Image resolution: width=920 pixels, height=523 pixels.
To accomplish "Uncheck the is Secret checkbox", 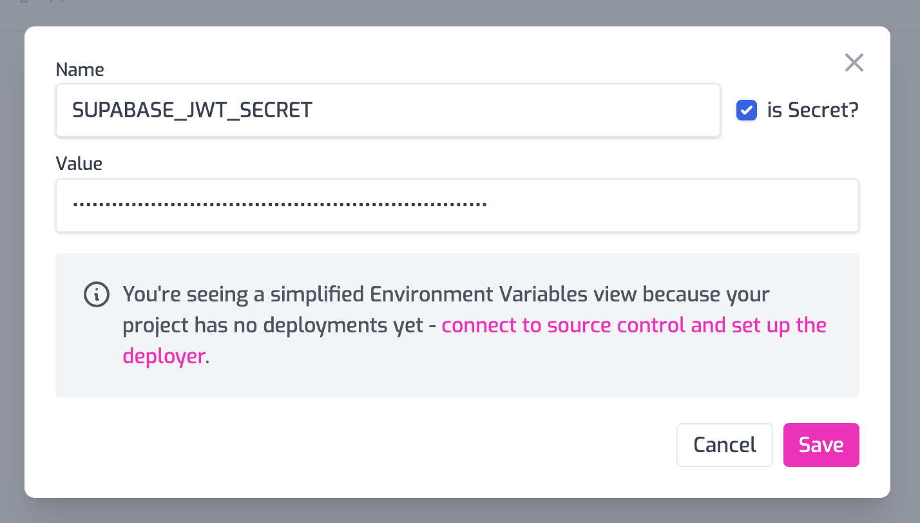I will tap(747, 111).
